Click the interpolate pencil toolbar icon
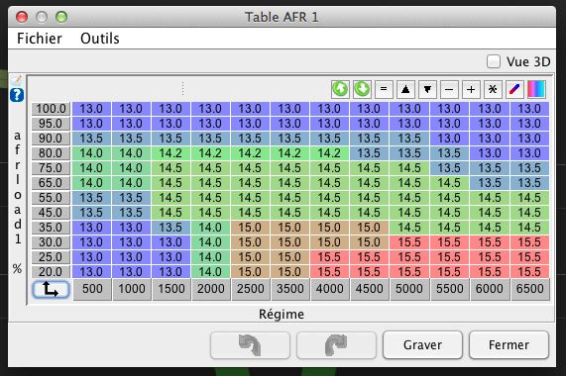Screen dimensions: 566x376 (x=514, y=89)
